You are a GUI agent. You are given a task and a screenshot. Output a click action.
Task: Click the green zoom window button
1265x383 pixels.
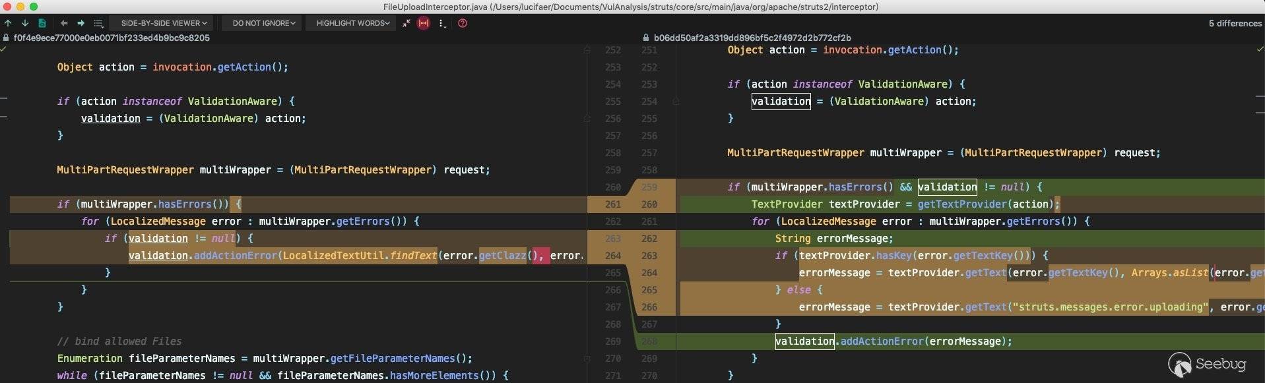click(x=34, y=7)
